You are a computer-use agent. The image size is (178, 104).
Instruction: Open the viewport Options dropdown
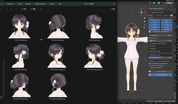point(172,6)
